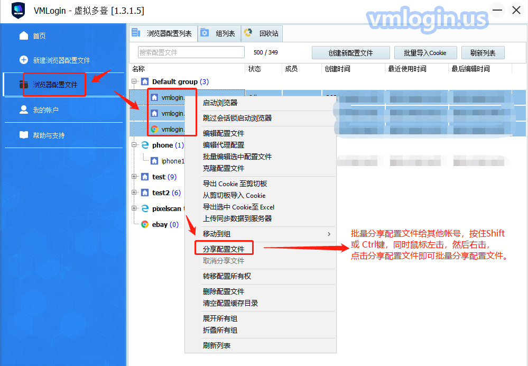Viewport: 528px width, 366px height.
Task: Click the home icon beside 首页
Action: click(23, 35)
